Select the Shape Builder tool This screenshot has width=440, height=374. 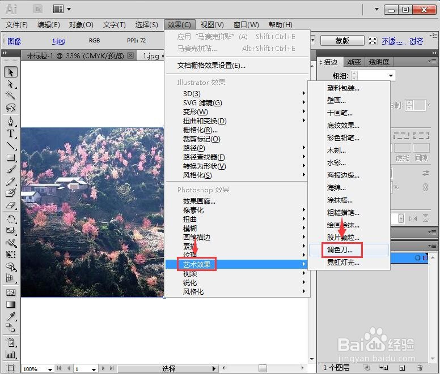[x=11, y=267]
